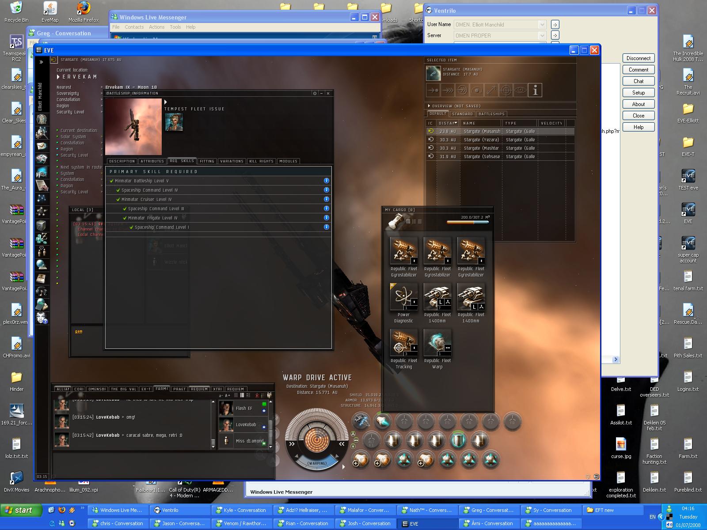Select Stargate (Yezara) row in overview
Viewport: 707px width, 530px height.
point(501,140)
